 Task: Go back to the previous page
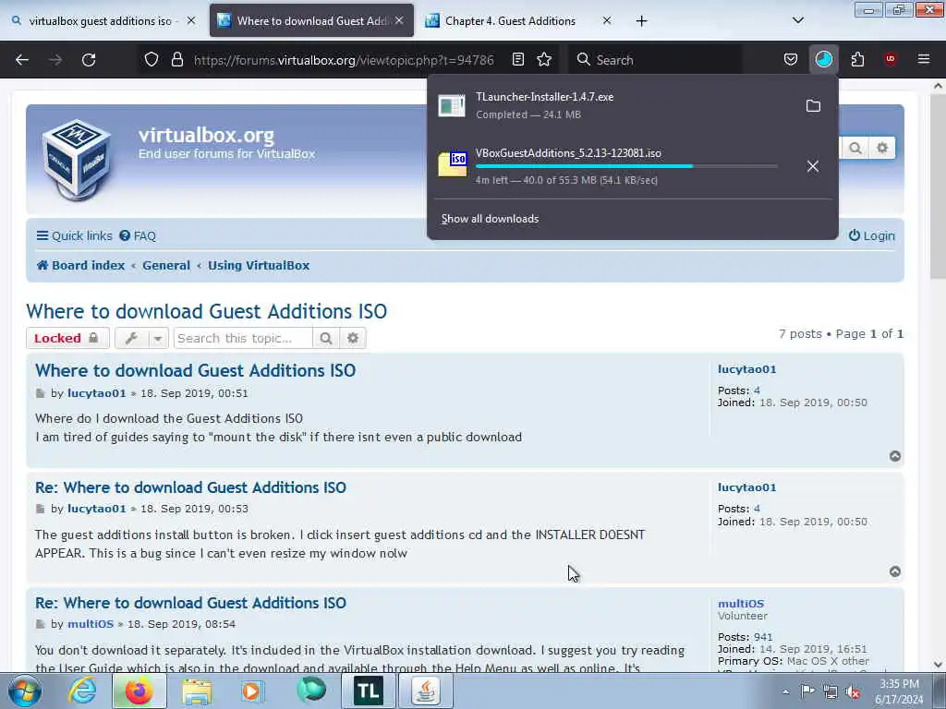(22, 60)
